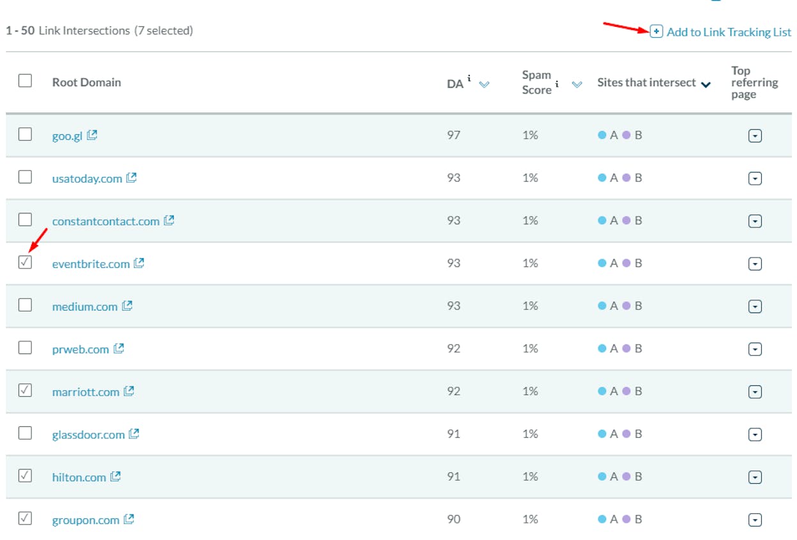Check the constantcontact.com row checkbox
797x540 pixels.
25,220
